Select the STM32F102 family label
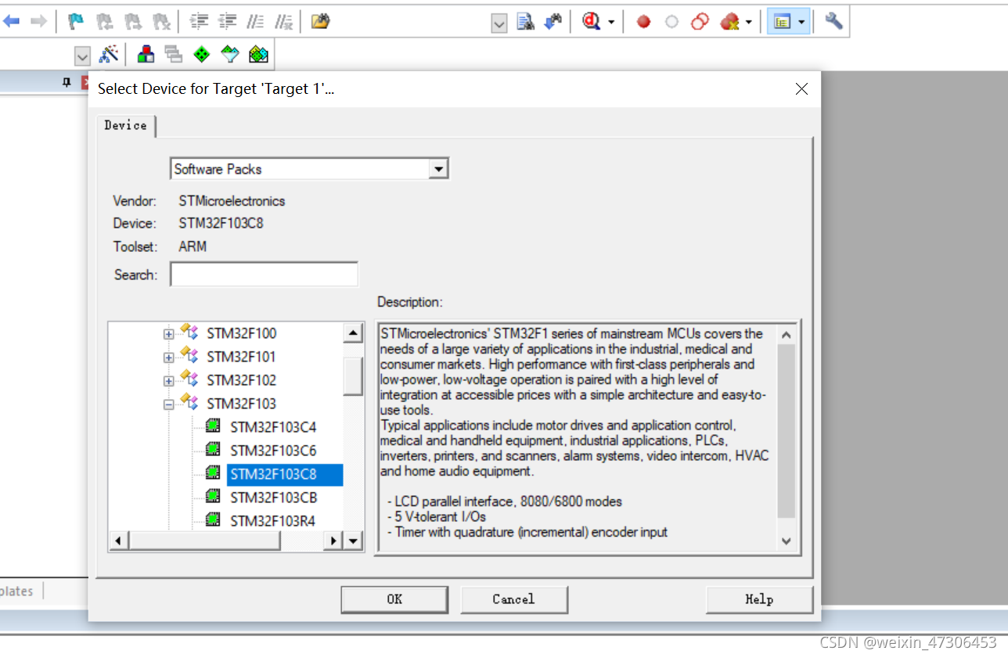 241,380
